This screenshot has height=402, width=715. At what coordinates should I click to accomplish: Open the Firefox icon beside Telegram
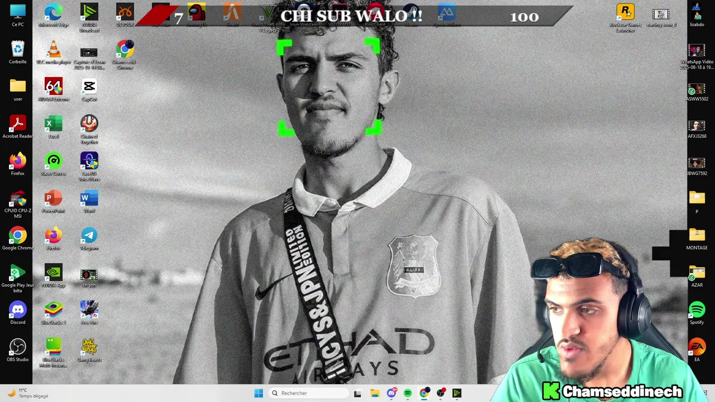(x=54, y=239)
